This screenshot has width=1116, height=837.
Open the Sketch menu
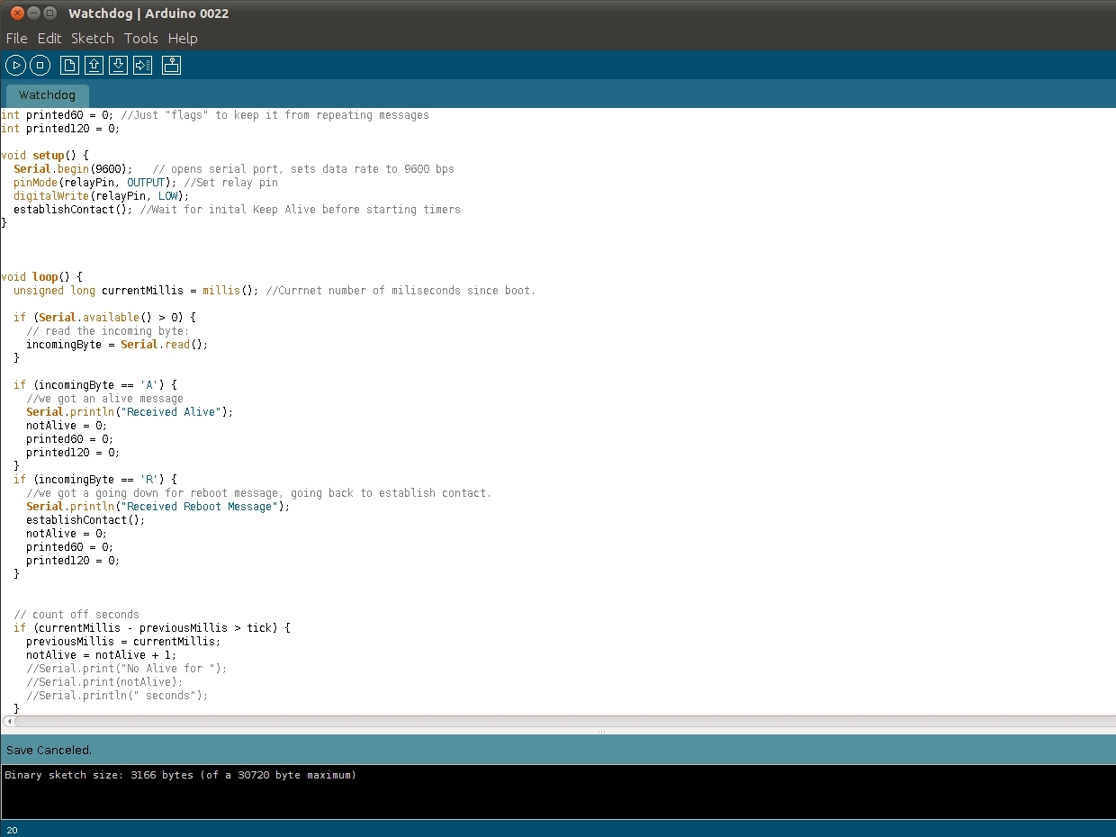point(93,39)
